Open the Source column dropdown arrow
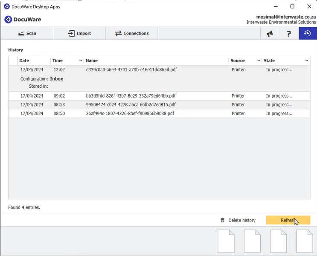Screen dimensions: 317x256 [259, 61]
